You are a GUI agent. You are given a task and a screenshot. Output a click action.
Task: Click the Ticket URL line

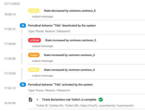(85, 106)
